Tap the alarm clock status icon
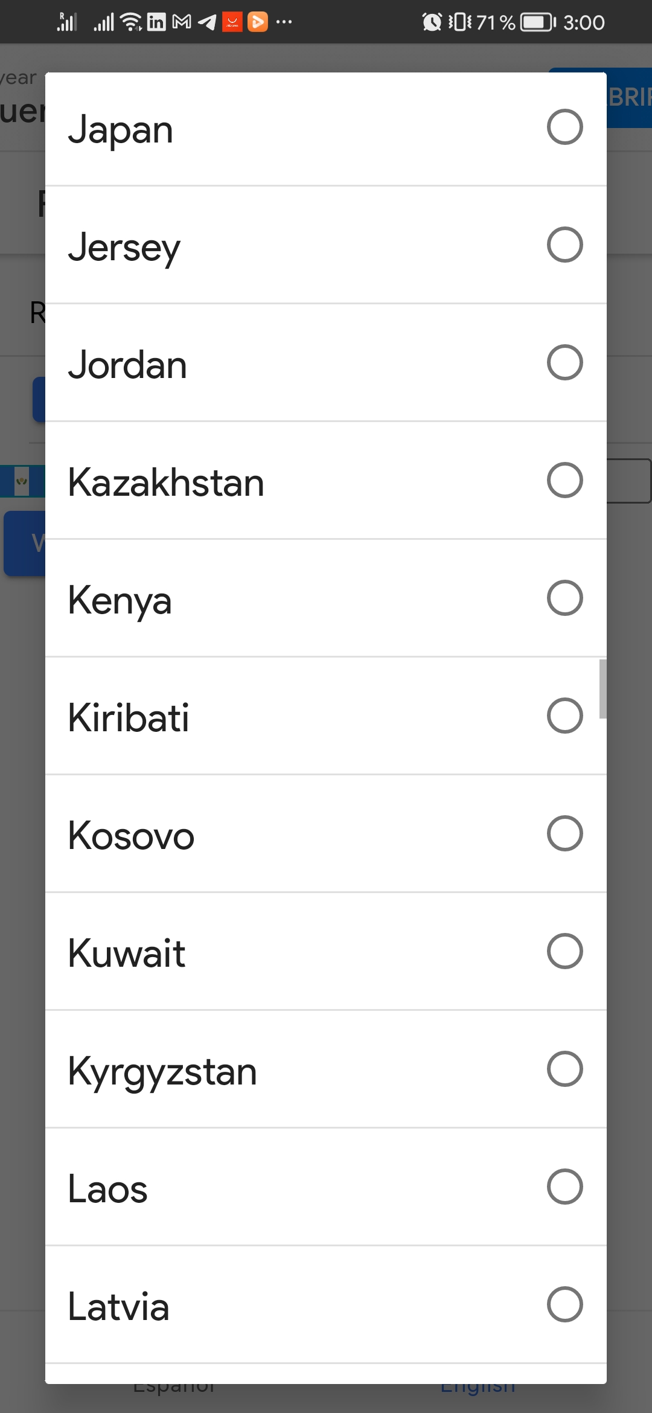The width and height of the screenshot is (652, 1413). pos(432,22)
